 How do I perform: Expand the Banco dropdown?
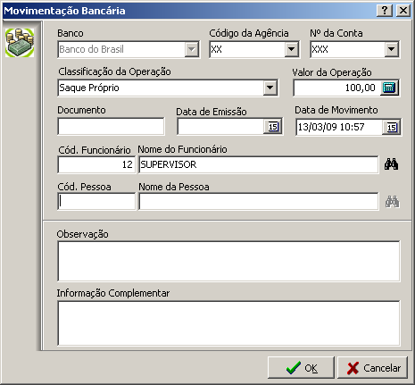[192, 49]
